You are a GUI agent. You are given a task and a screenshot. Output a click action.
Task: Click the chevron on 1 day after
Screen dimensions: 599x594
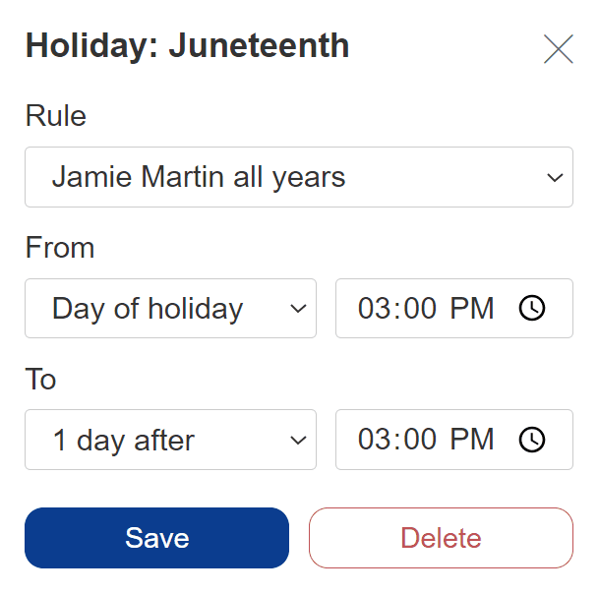(298, 440)
